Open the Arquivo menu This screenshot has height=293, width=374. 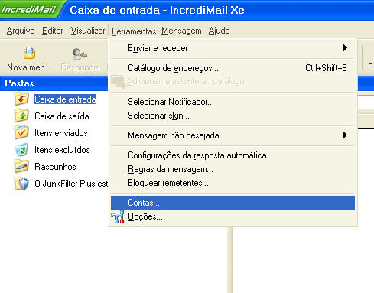(21, 31)
